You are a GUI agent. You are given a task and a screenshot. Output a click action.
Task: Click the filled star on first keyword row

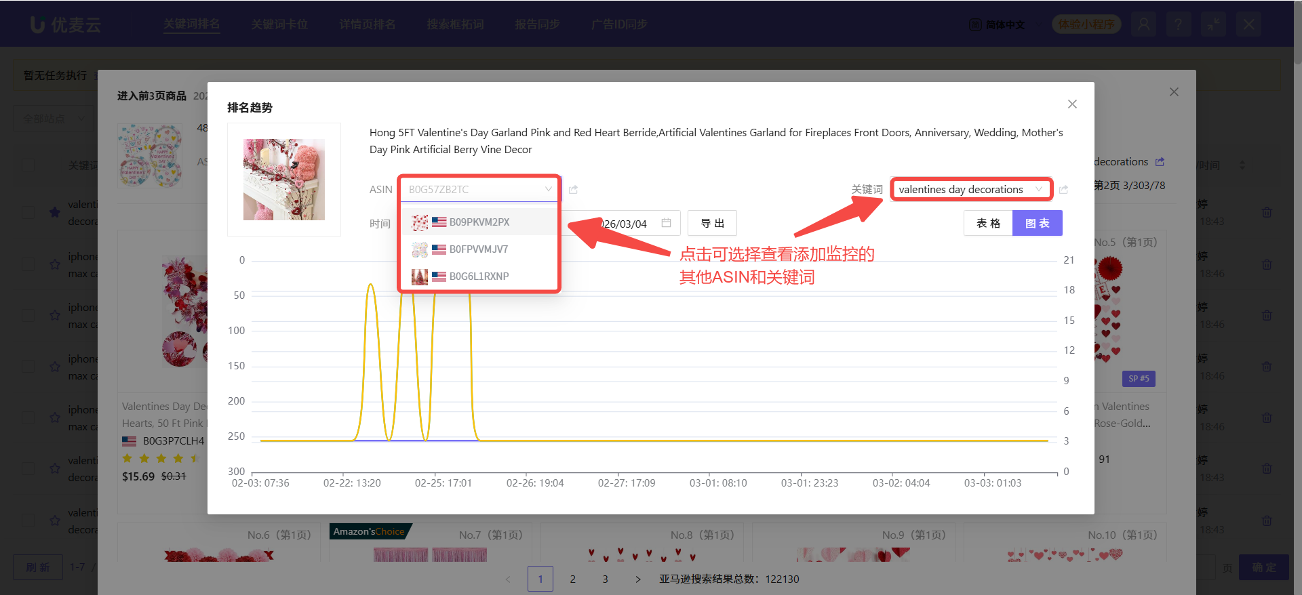[x=55, y=212]
